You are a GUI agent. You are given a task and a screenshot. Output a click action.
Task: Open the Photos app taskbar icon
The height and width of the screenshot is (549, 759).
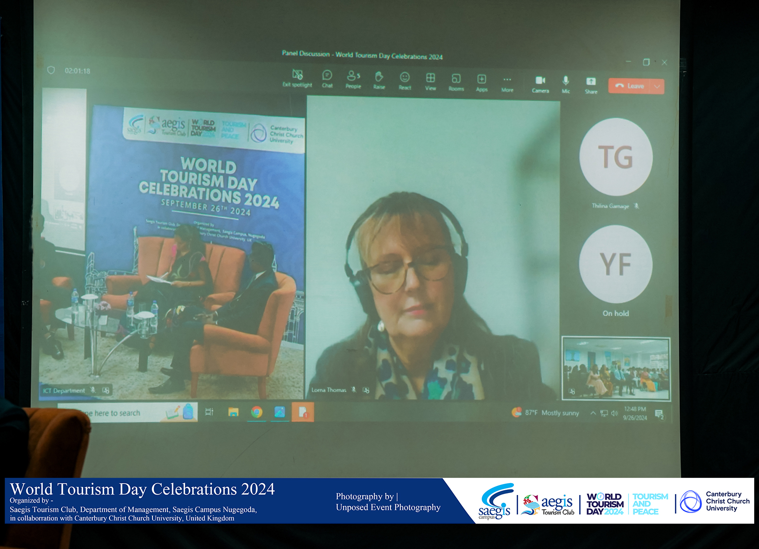(x=280, y=412)
